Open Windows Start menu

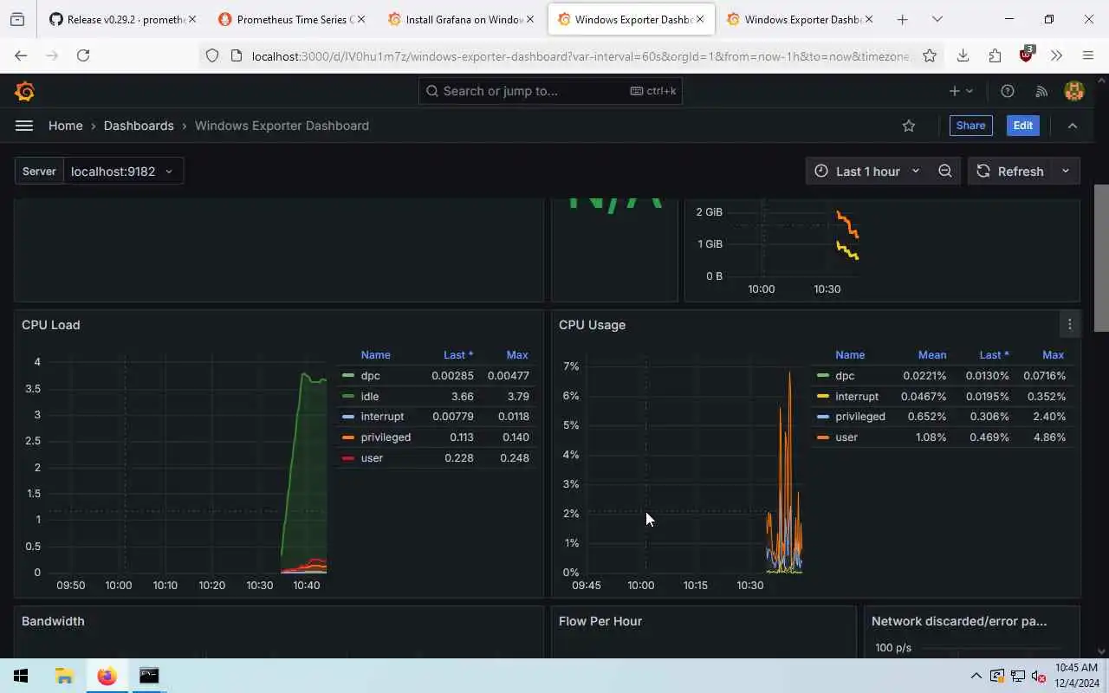[21, 676]
